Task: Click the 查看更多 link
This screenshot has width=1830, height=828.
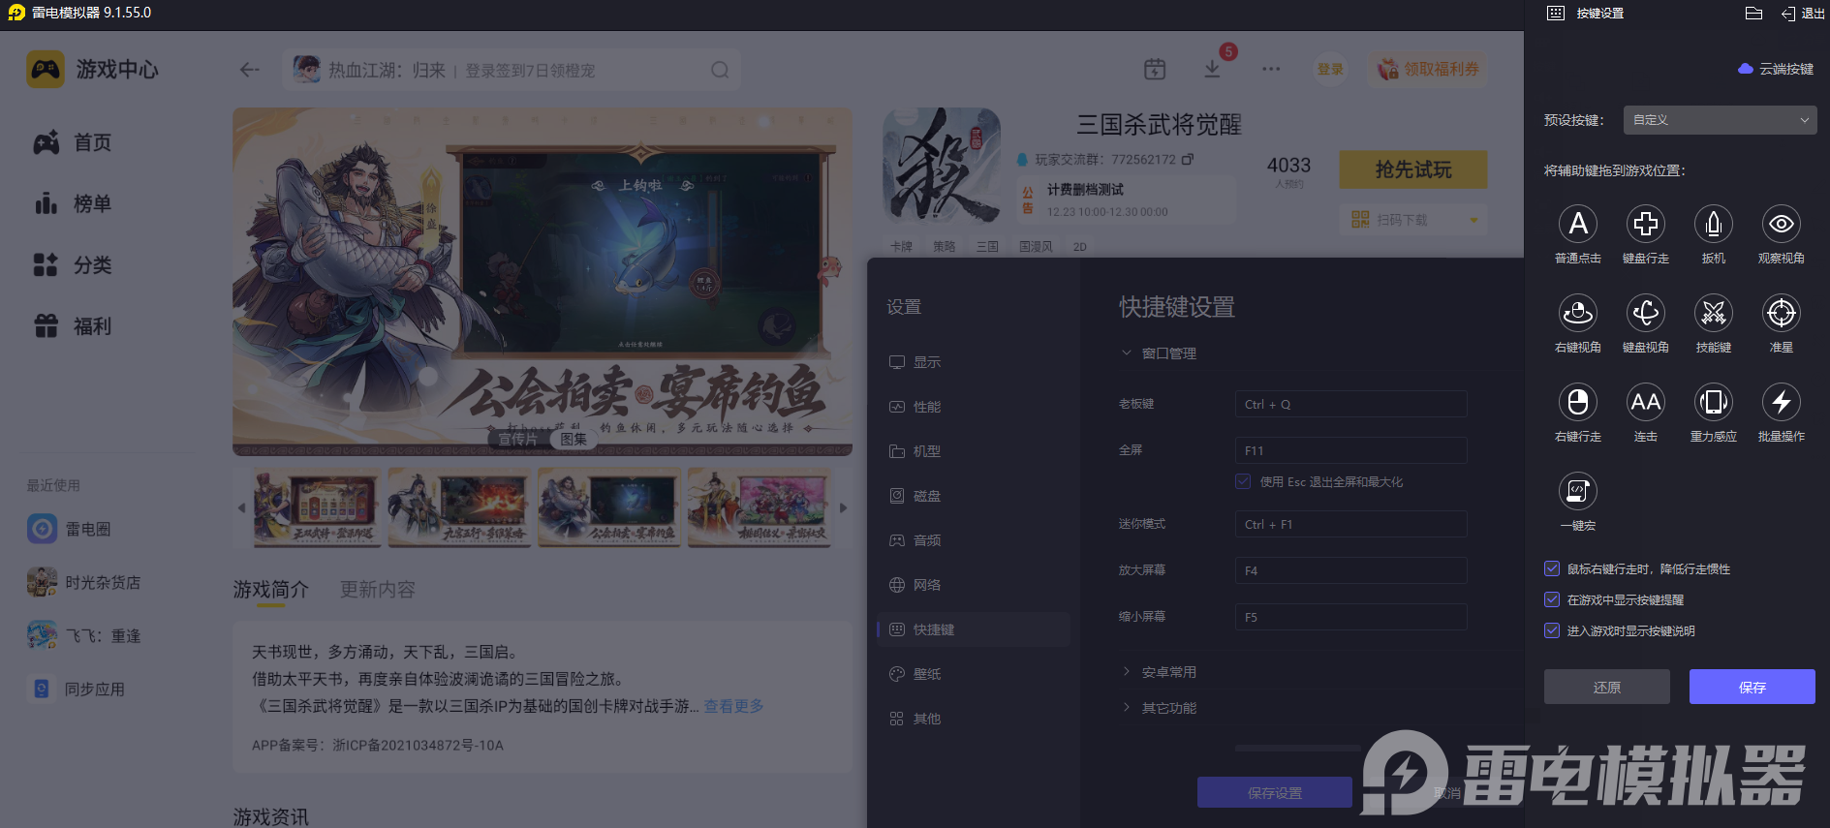Action: [x=733, y=706]
